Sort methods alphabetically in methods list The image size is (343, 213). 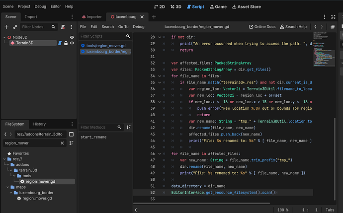(128, 127)
